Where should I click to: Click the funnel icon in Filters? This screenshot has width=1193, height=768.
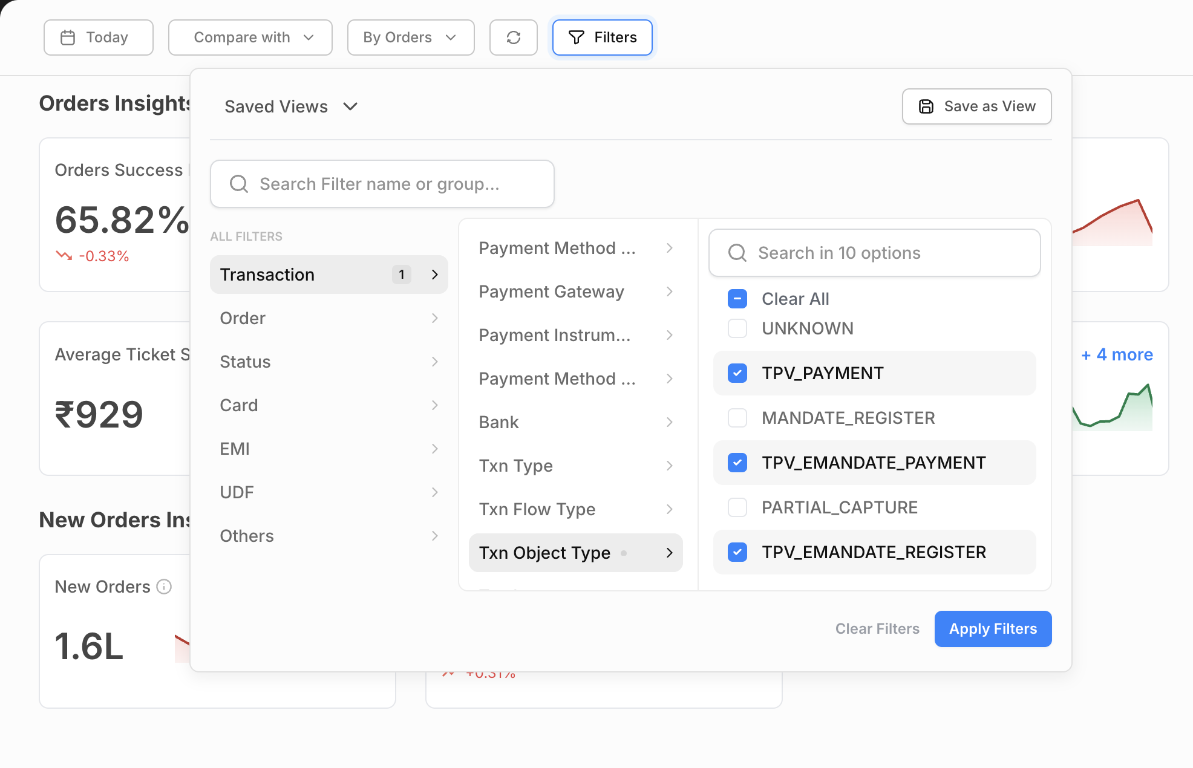click(x=576, y=37)
